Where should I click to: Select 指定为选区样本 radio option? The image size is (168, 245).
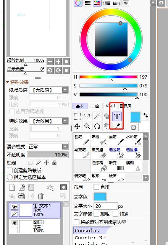pos(10,178)
